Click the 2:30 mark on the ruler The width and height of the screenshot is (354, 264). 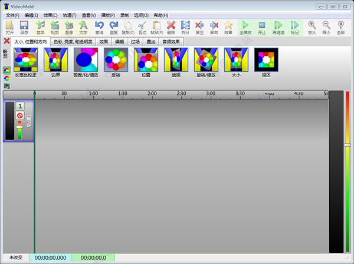click(181, 93)
